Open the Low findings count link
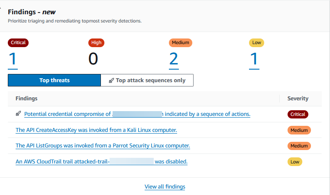 point(254,58)
